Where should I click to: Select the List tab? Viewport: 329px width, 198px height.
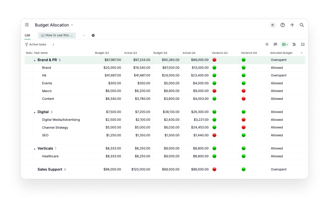point(27,35)
